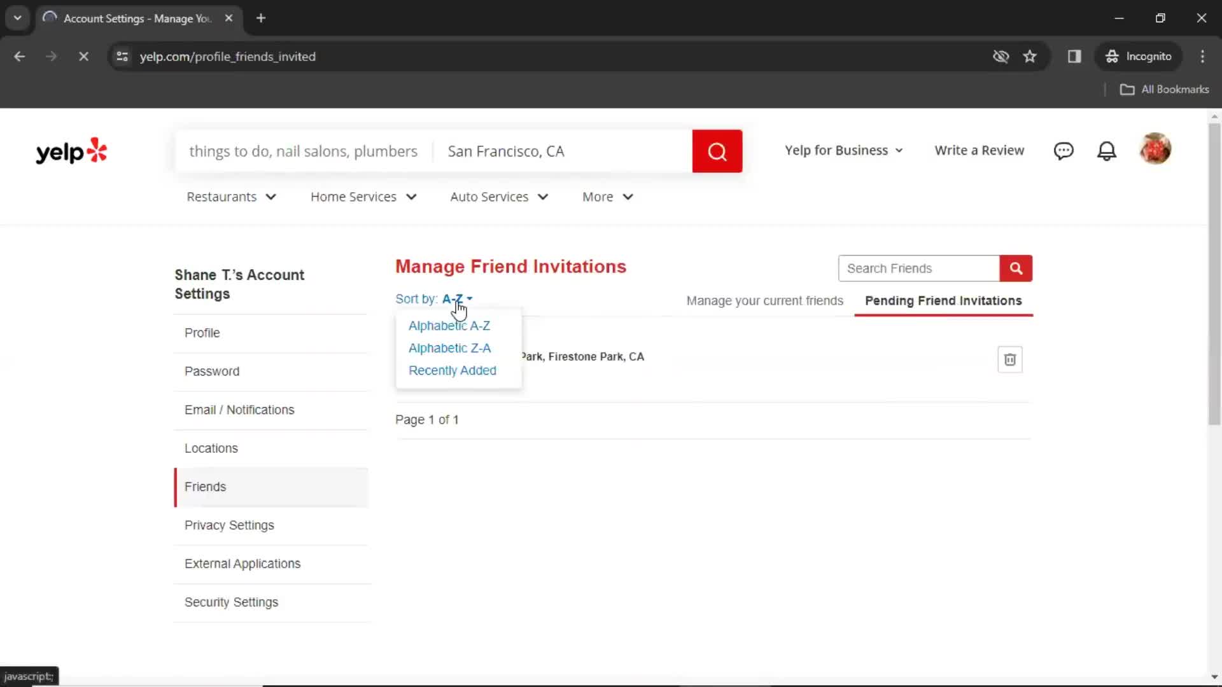Click the browser address bar URL
Screen dimensions: 1222x687
pos(228,56)
